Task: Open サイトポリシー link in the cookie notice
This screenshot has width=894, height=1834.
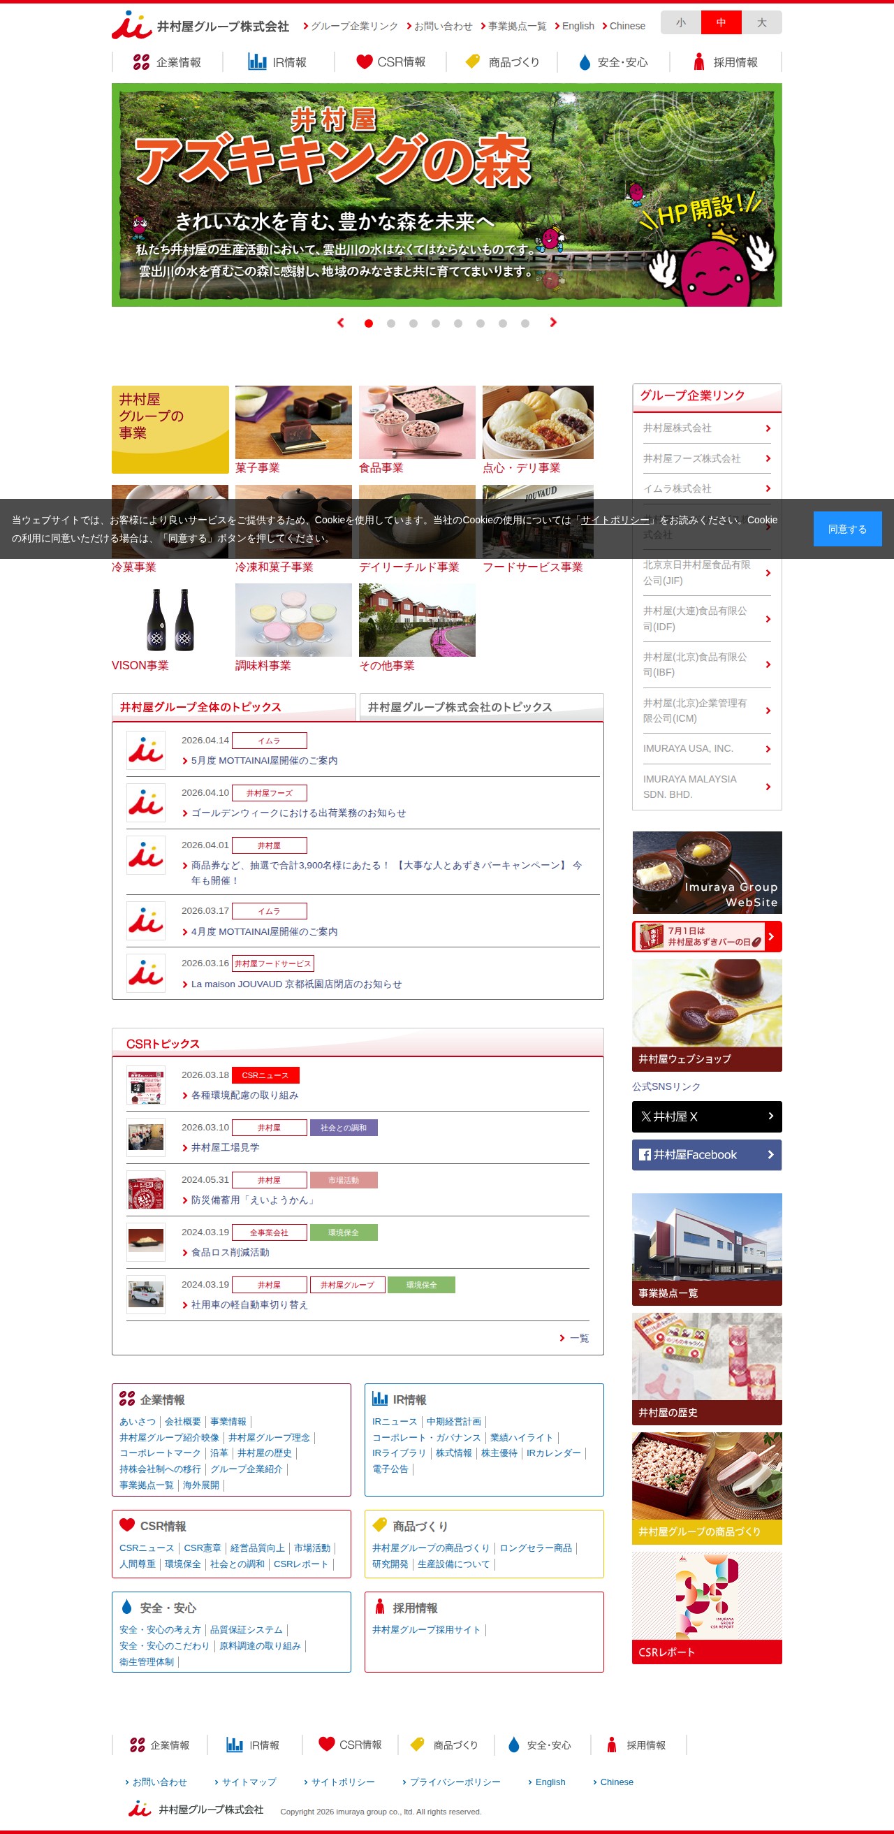Action: coord(615,520)
